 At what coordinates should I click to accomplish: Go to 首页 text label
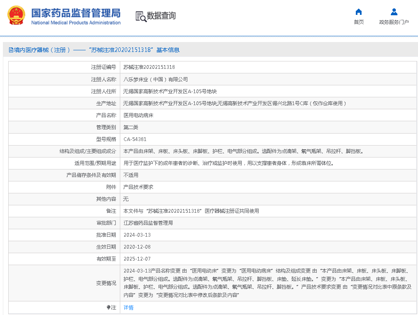click(359, 22)
